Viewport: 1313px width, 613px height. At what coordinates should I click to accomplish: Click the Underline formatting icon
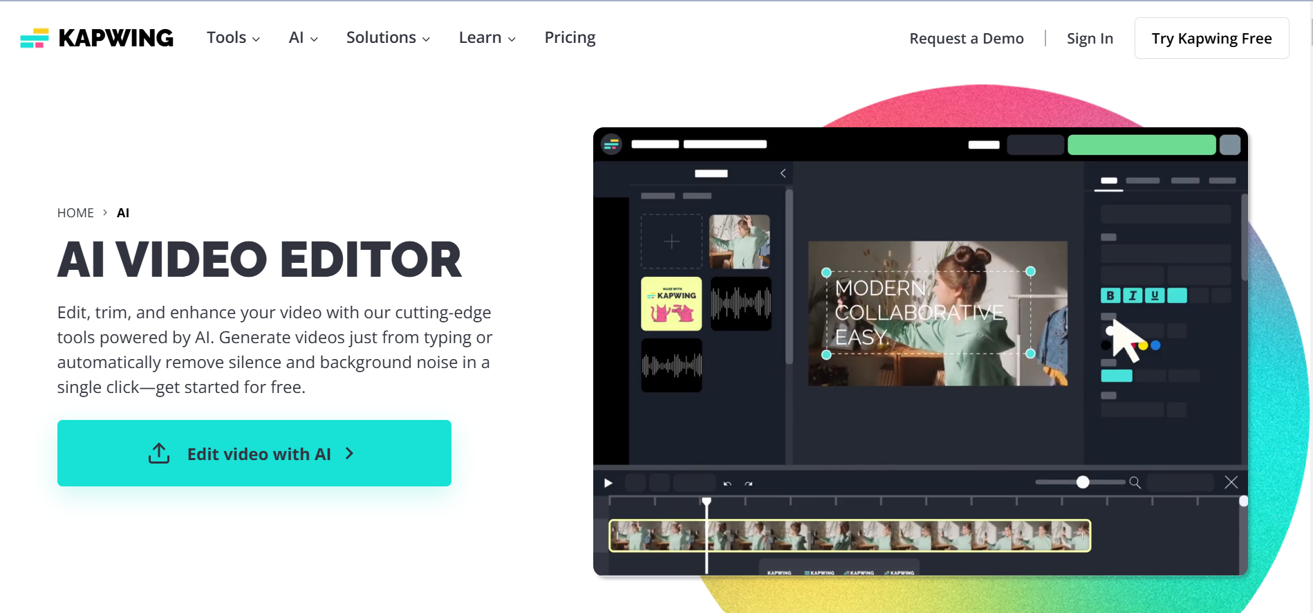click(1155, 295)
